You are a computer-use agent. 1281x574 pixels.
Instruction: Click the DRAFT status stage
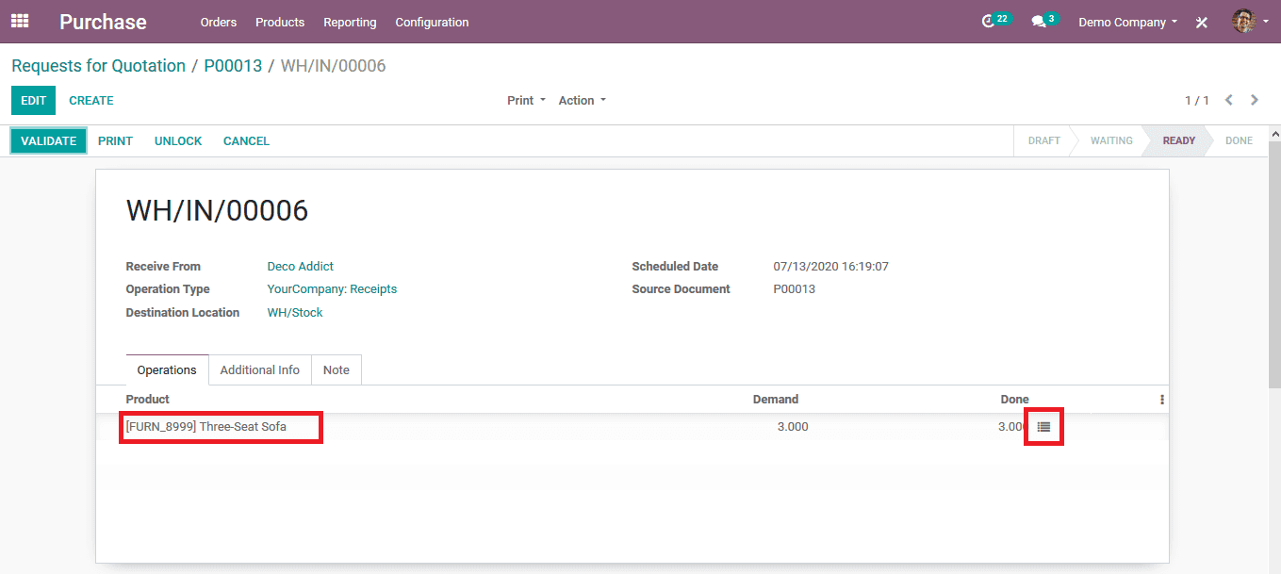(1043, 140)
